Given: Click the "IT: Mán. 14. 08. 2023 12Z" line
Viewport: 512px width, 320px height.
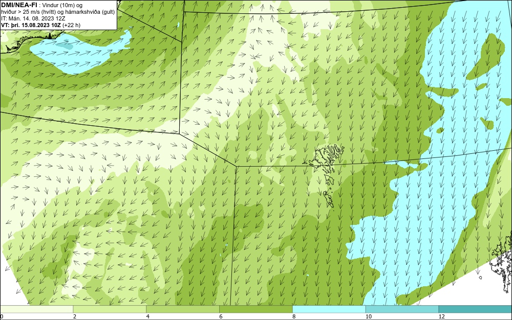Looking at the screenshot, I should click(33, 18).
